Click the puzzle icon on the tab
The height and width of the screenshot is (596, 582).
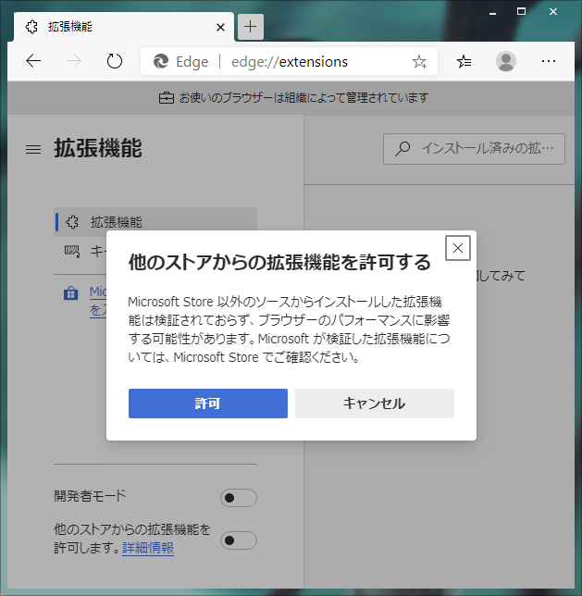(x=31, y=27)
